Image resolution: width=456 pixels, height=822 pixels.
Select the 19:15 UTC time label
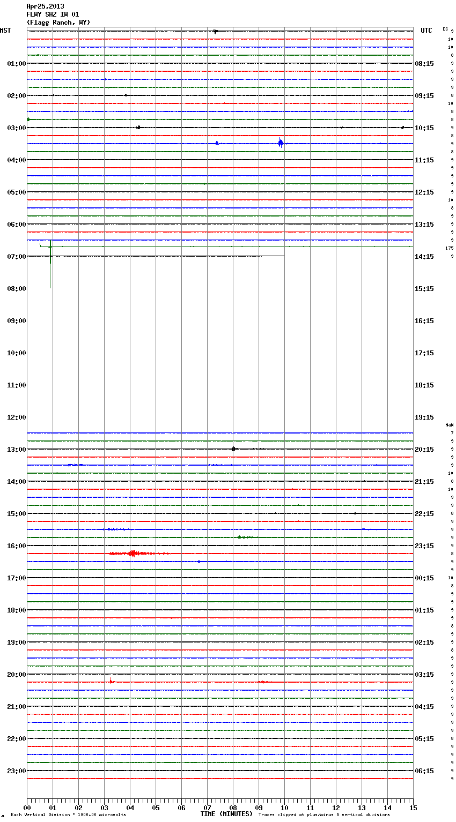424,417
